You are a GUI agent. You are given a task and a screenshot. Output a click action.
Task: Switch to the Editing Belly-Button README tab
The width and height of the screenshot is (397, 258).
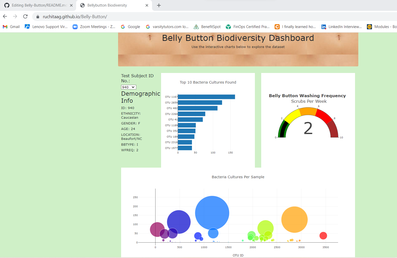(x=38, y=5)
